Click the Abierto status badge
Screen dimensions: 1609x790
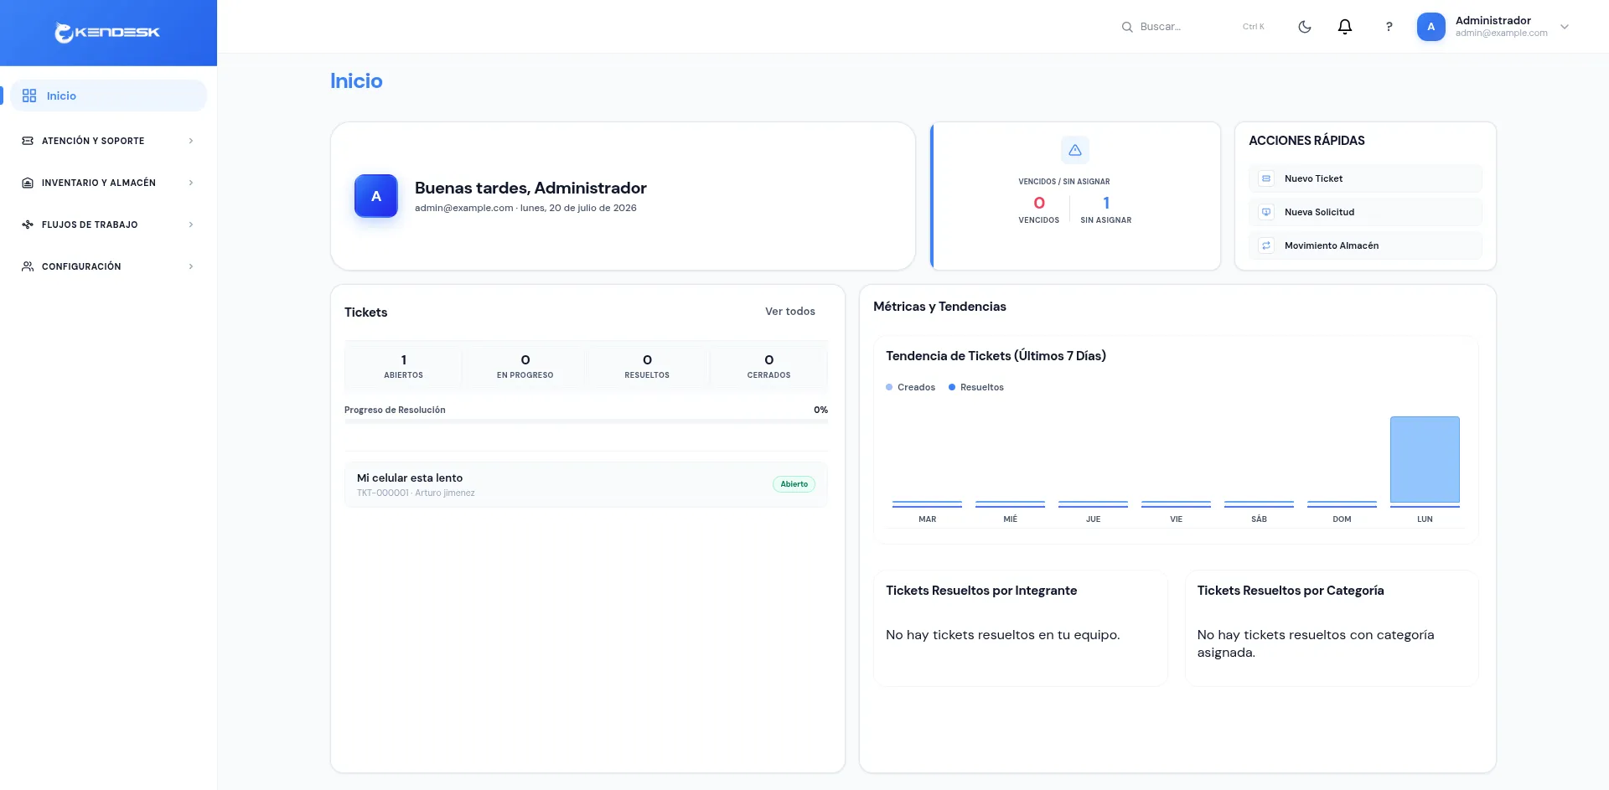pyautogui.click(x=794, y=484)
